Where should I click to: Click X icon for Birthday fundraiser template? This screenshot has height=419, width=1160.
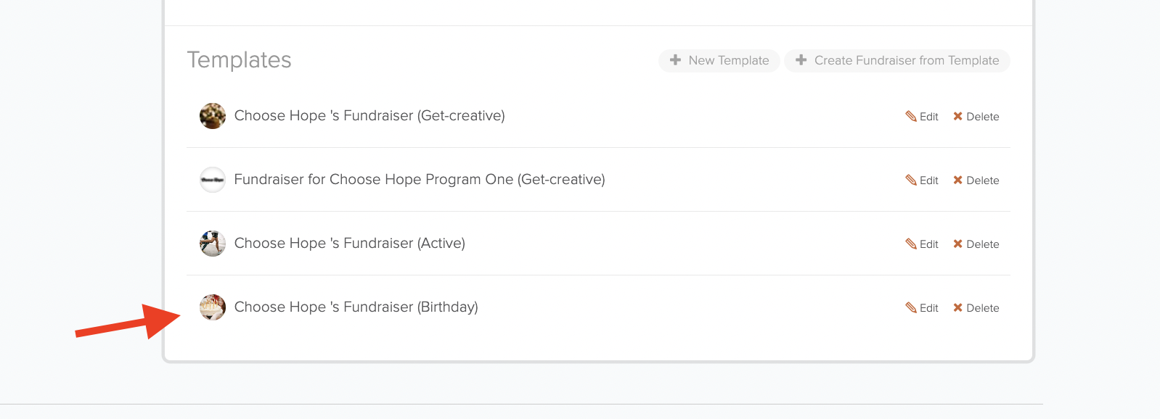[x=957, y=307]
